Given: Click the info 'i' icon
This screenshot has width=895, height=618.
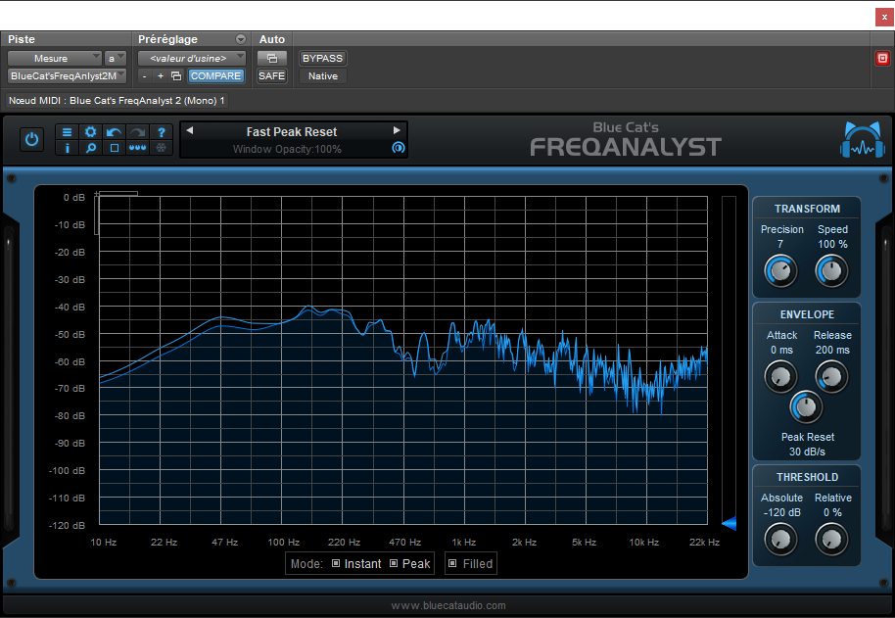Looking at the screenshot, I should click(x=67, y=148).
